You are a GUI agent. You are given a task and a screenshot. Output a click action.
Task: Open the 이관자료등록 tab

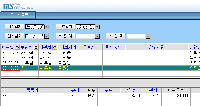18,15
